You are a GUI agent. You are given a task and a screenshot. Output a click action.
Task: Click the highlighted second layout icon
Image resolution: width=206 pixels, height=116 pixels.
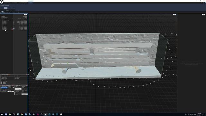click(x=3, y=12)
